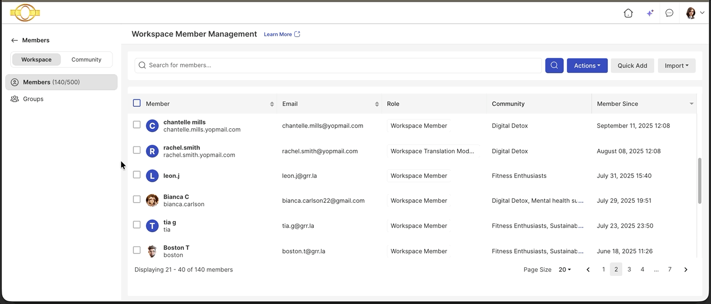Click rachel.smith avatar letter R

[152, 151]
